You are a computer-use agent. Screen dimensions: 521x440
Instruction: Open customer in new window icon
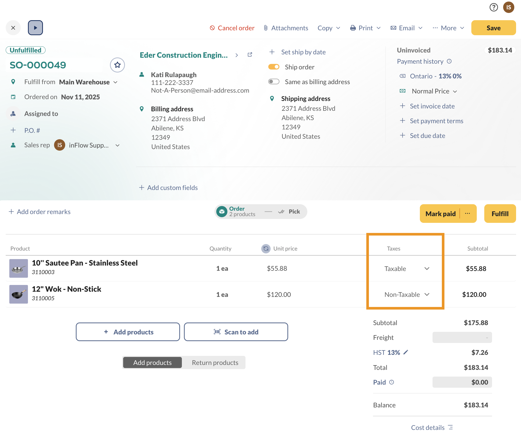[x=250, y=55]
